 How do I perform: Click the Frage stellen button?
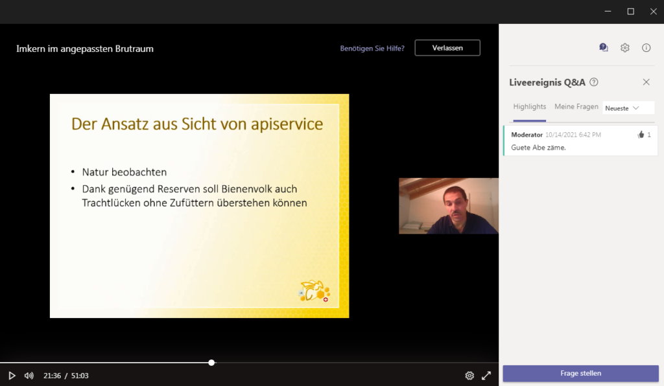coord(580,373)
